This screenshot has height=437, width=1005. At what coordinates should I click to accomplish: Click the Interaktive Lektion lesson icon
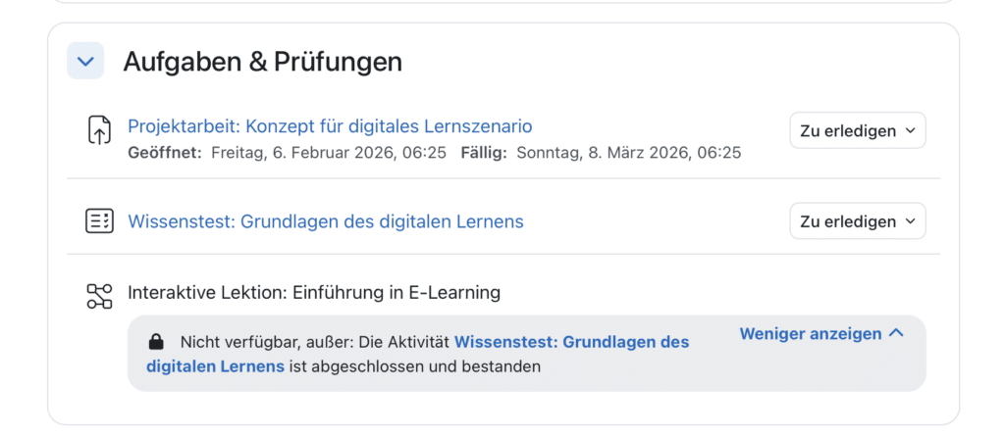tap(99, 296)
